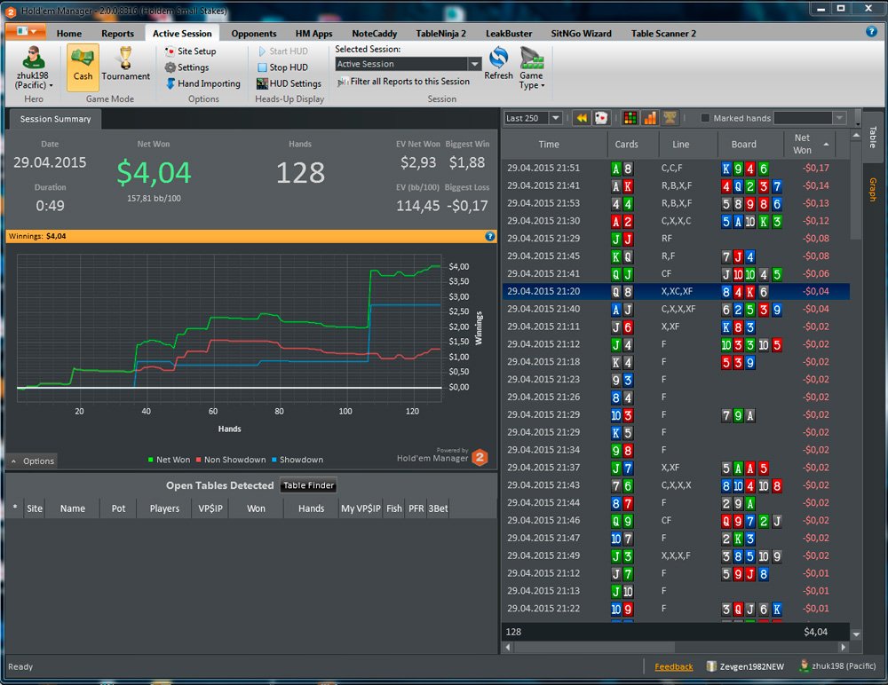
Task: Click hand list scroll-down arrow
Action: pyautogui.click(x=856, y=634)
